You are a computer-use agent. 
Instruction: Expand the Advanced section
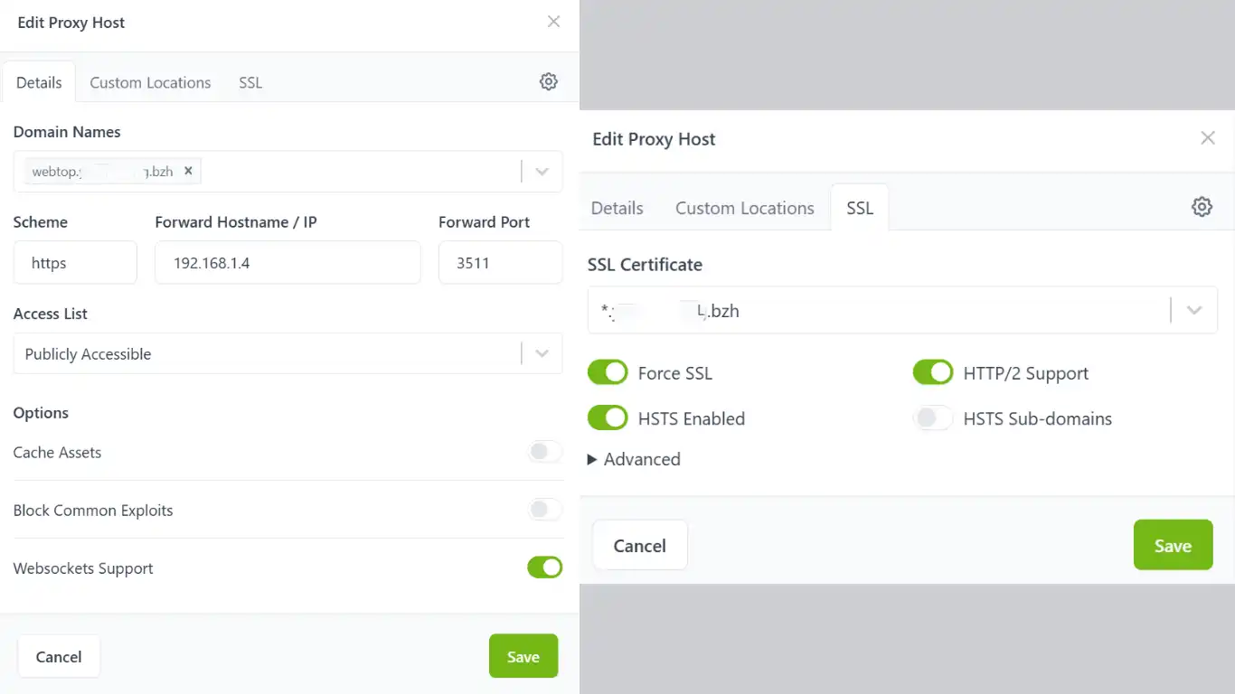tap(634, 459)
